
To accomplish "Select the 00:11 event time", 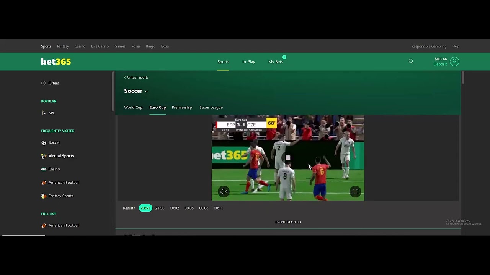I will [x=218, y=208].
